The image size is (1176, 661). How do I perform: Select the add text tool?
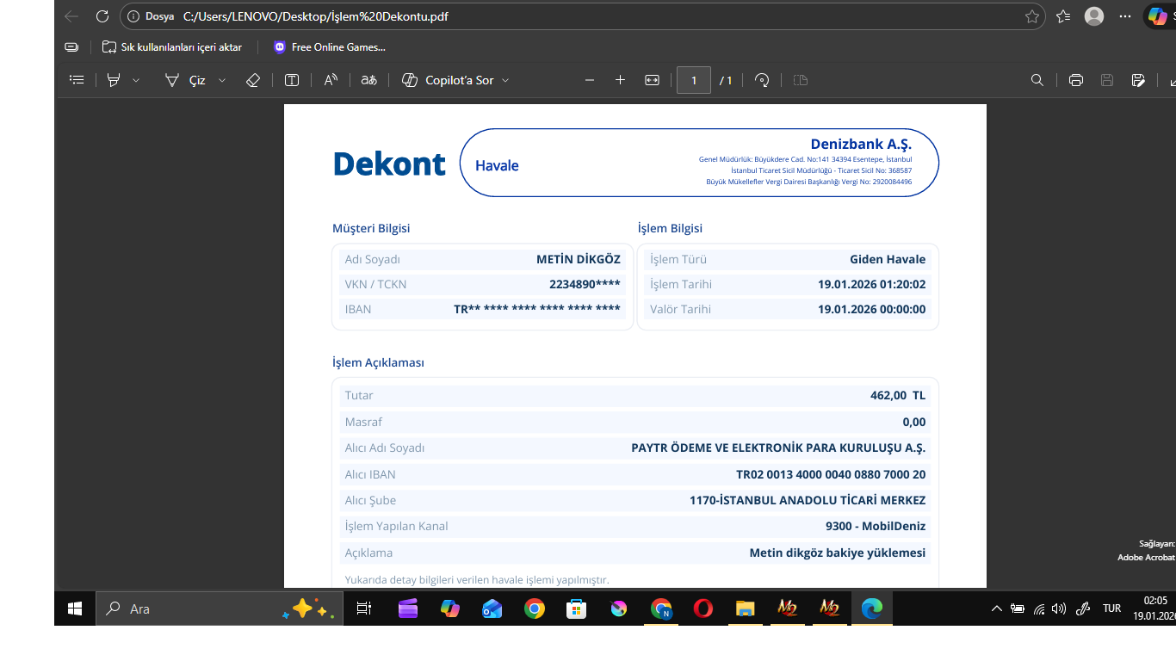point(292,80)
